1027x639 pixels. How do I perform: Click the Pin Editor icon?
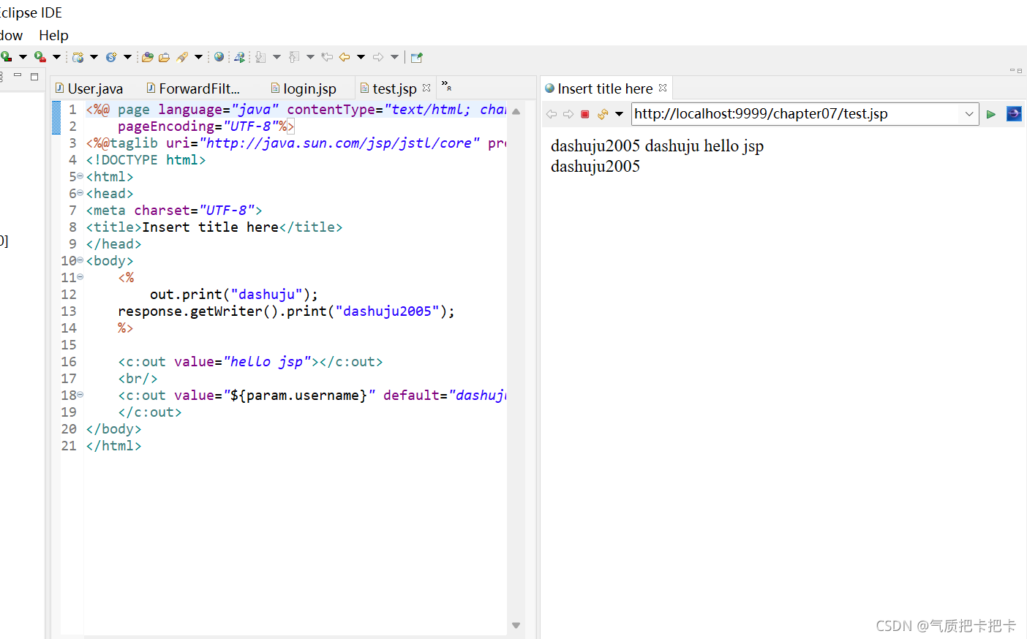(417, 57)
